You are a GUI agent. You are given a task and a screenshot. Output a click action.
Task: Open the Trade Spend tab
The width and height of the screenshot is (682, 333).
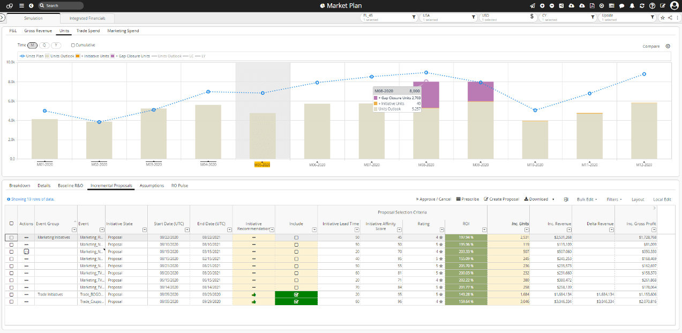pos(88,31)
